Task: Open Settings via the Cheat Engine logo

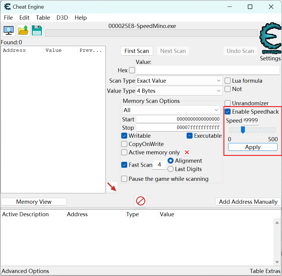Action: [270, 38]
